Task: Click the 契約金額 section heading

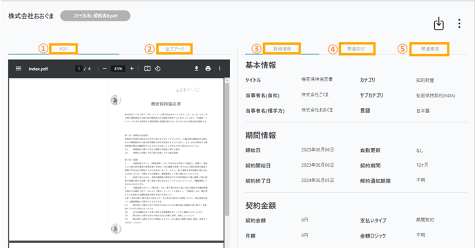Action: point(260,205)
